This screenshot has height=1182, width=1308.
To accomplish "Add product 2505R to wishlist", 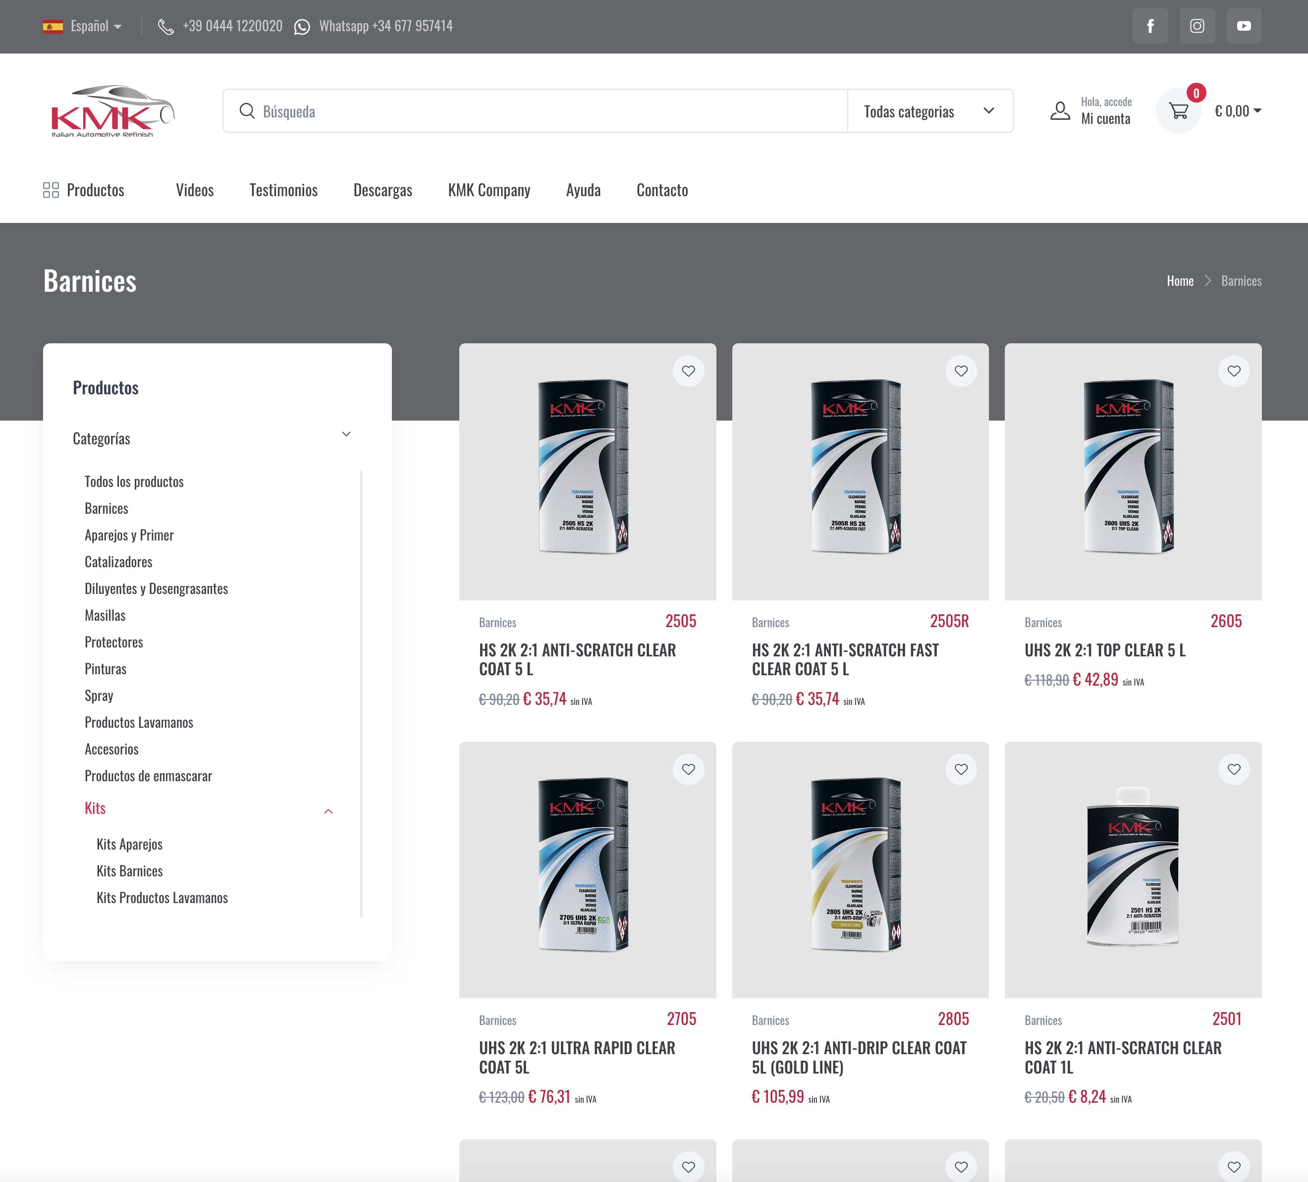I will pos(961,371).
